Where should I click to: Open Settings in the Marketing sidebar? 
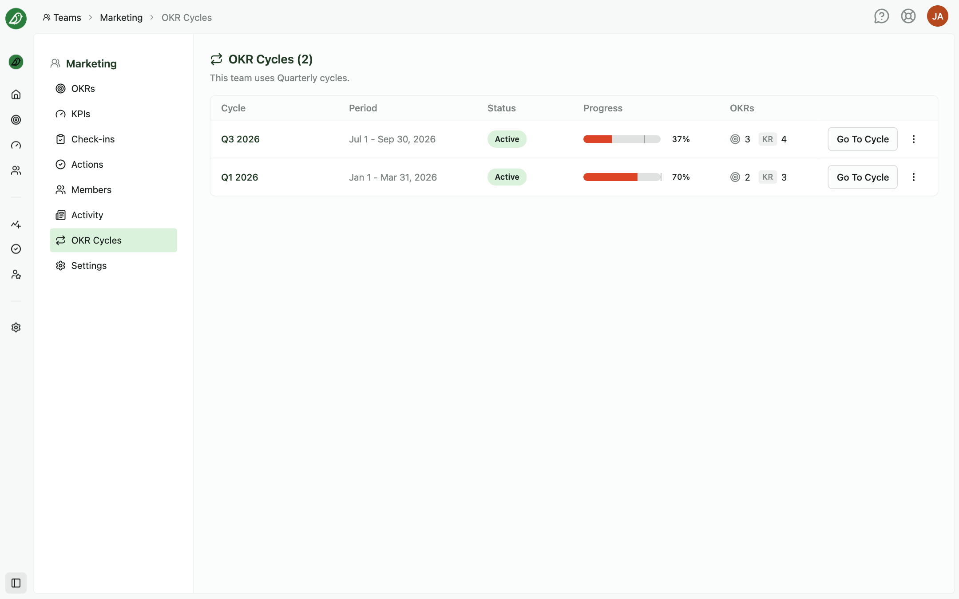[113, 266]
